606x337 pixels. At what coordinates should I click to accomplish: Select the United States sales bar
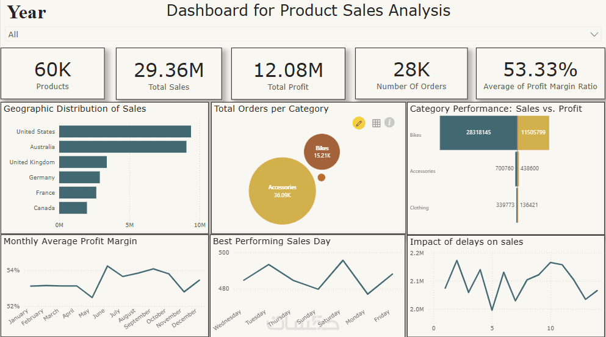[x=124, y=131]
